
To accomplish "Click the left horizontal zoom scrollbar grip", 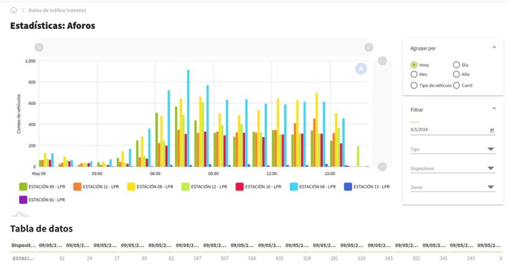I will coord(39,47).
